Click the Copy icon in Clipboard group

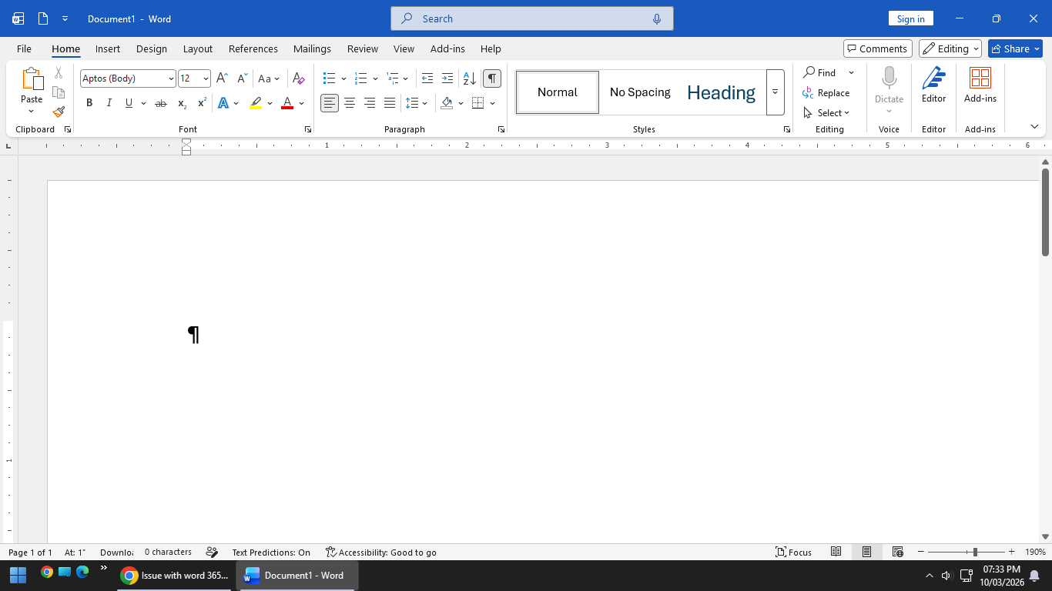[x=59, y=92]
